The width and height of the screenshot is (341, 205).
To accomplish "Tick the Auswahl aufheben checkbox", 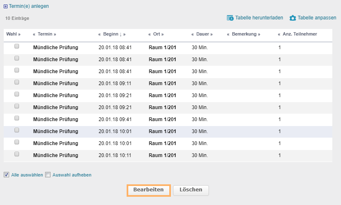I will tap(48, 174).
